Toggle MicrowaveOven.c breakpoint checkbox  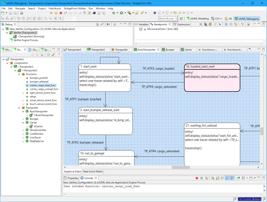point(141,29)
